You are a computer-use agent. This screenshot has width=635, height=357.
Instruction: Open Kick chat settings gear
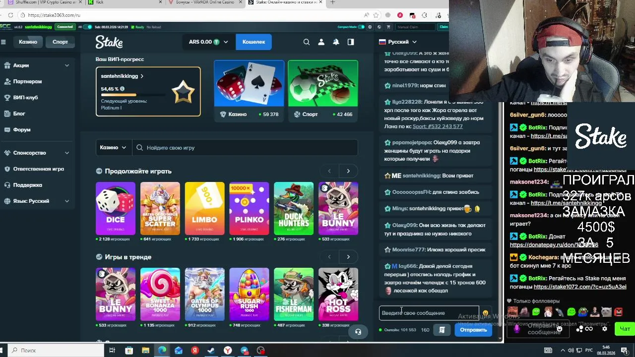tap(604, 329)
